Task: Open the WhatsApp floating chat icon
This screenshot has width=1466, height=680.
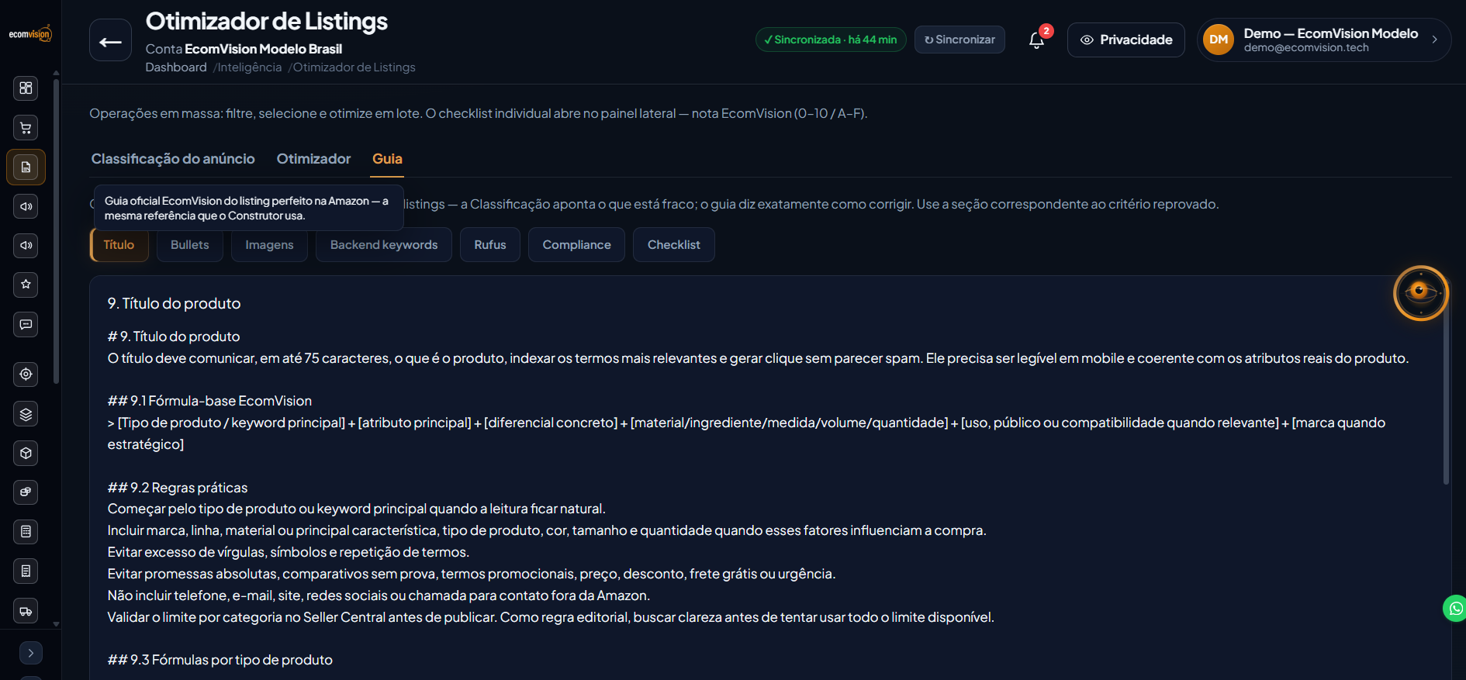Action: (x=1454, y=609)
